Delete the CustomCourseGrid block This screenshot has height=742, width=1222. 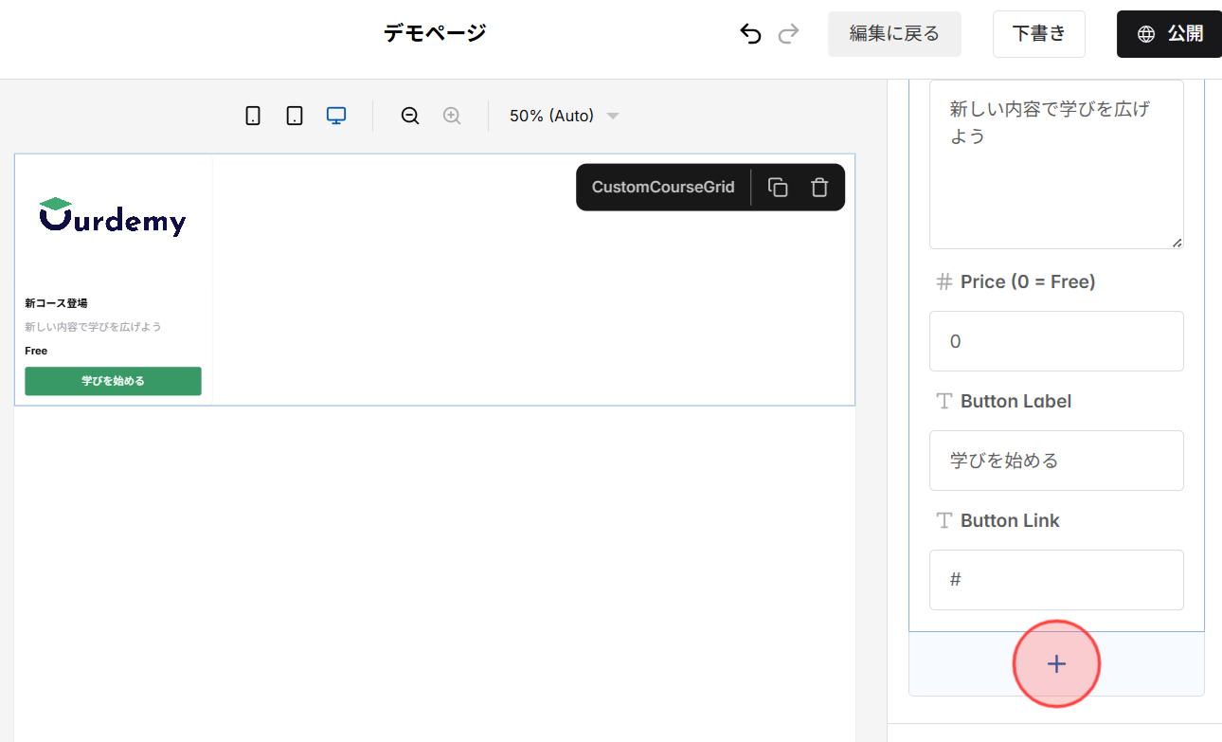pyautogui.click(x=818, y=187)
